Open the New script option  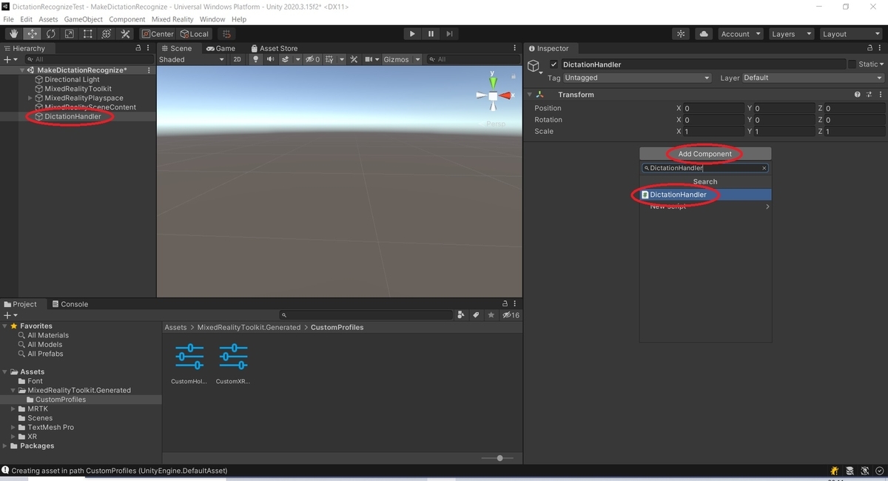(705, 206)
